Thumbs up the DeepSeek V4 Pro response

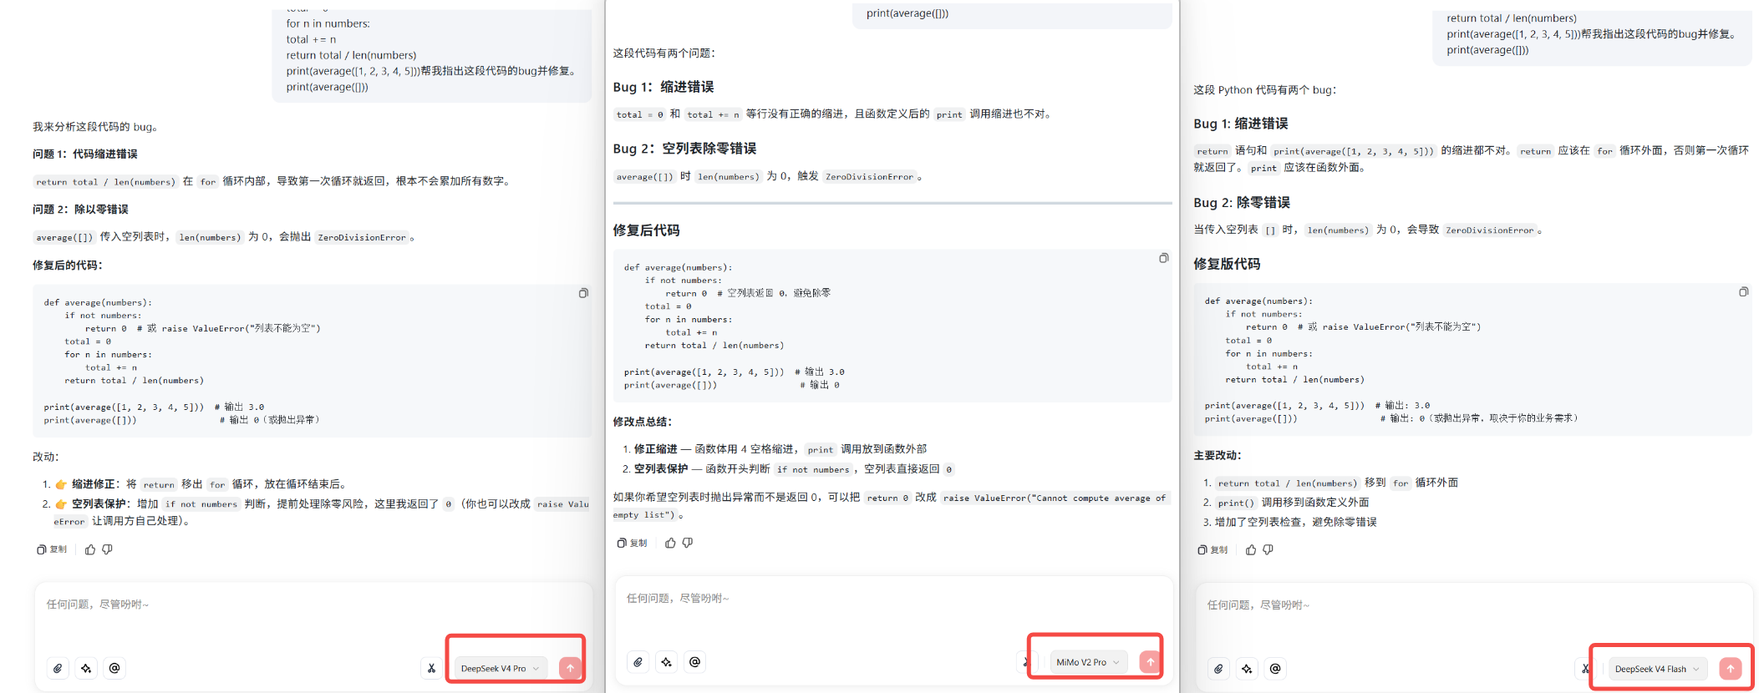(x=90, y=549)
